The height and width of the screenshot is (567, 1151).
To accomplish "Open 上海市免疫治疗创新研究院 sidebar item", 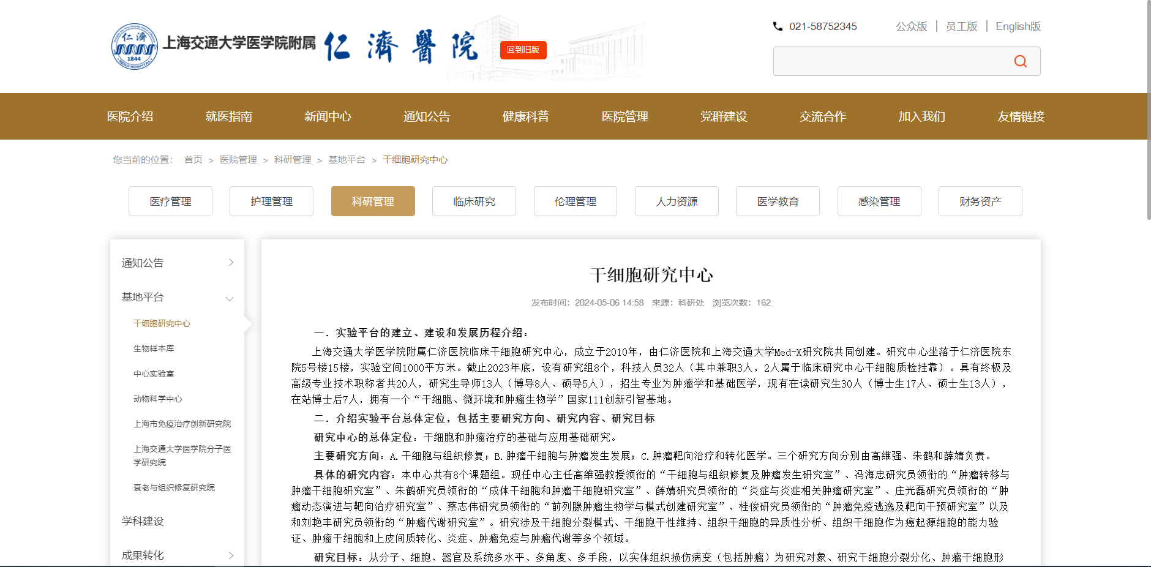I will (x=182, y=424).
